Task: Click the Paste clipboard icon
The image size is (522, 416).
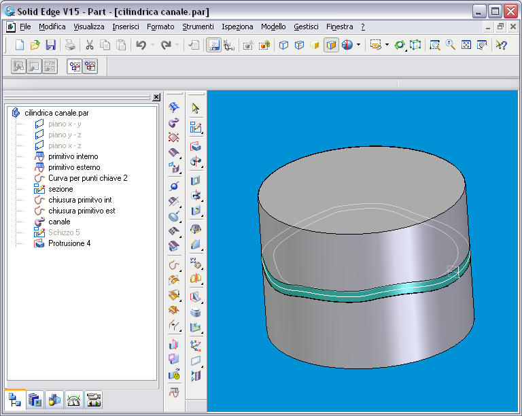Action: pyautogui.click(x=122, y=45)
